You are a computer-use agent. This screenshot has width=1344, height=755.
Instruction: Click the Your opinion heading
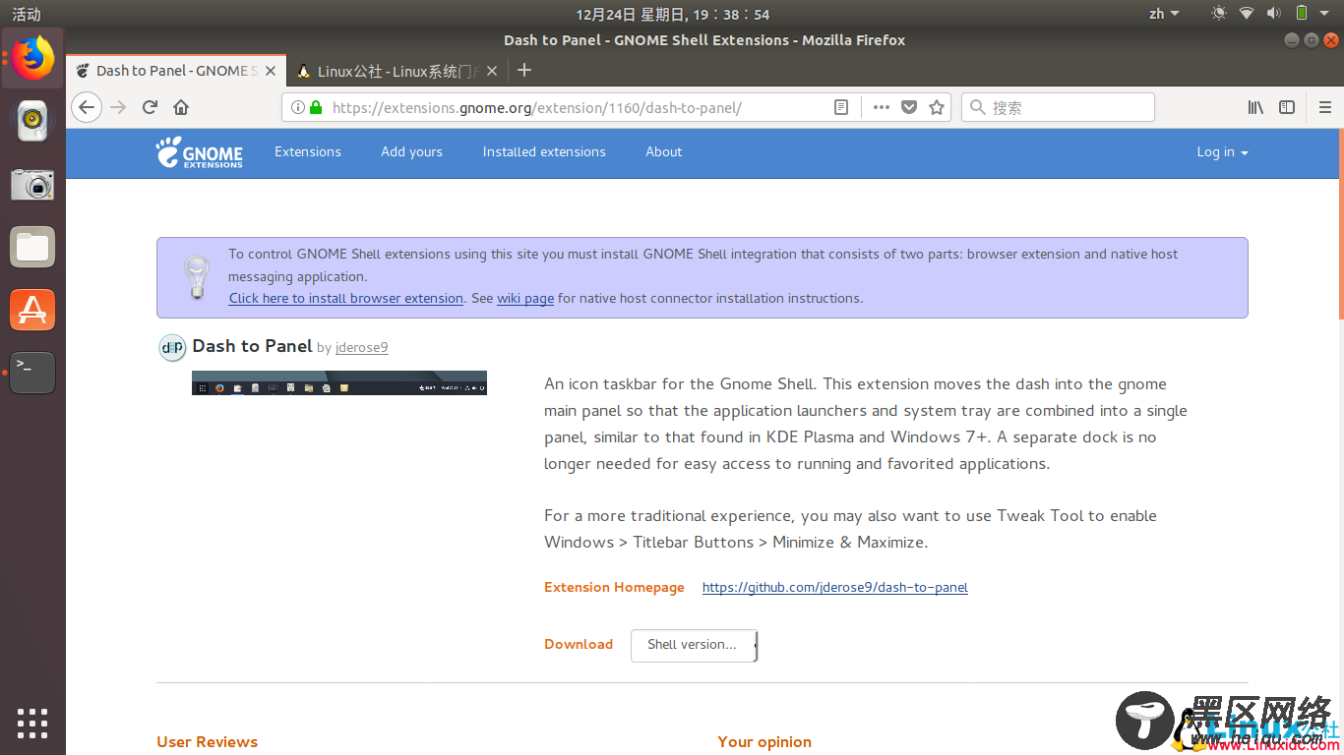click(764, 742)
